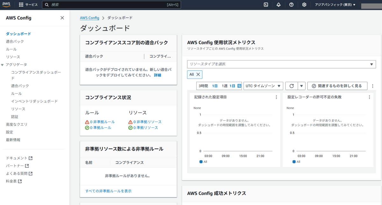This screenshot has height=205, width=382.
Task: Open custom date range calendar icon
Action: pos(239,86)
